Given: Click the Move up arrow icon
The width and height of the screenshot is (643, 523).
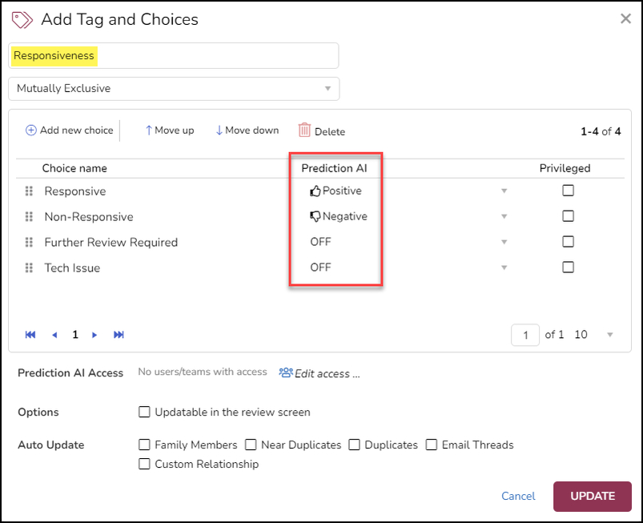Looking at the screenshot, I should pos(148,131).
